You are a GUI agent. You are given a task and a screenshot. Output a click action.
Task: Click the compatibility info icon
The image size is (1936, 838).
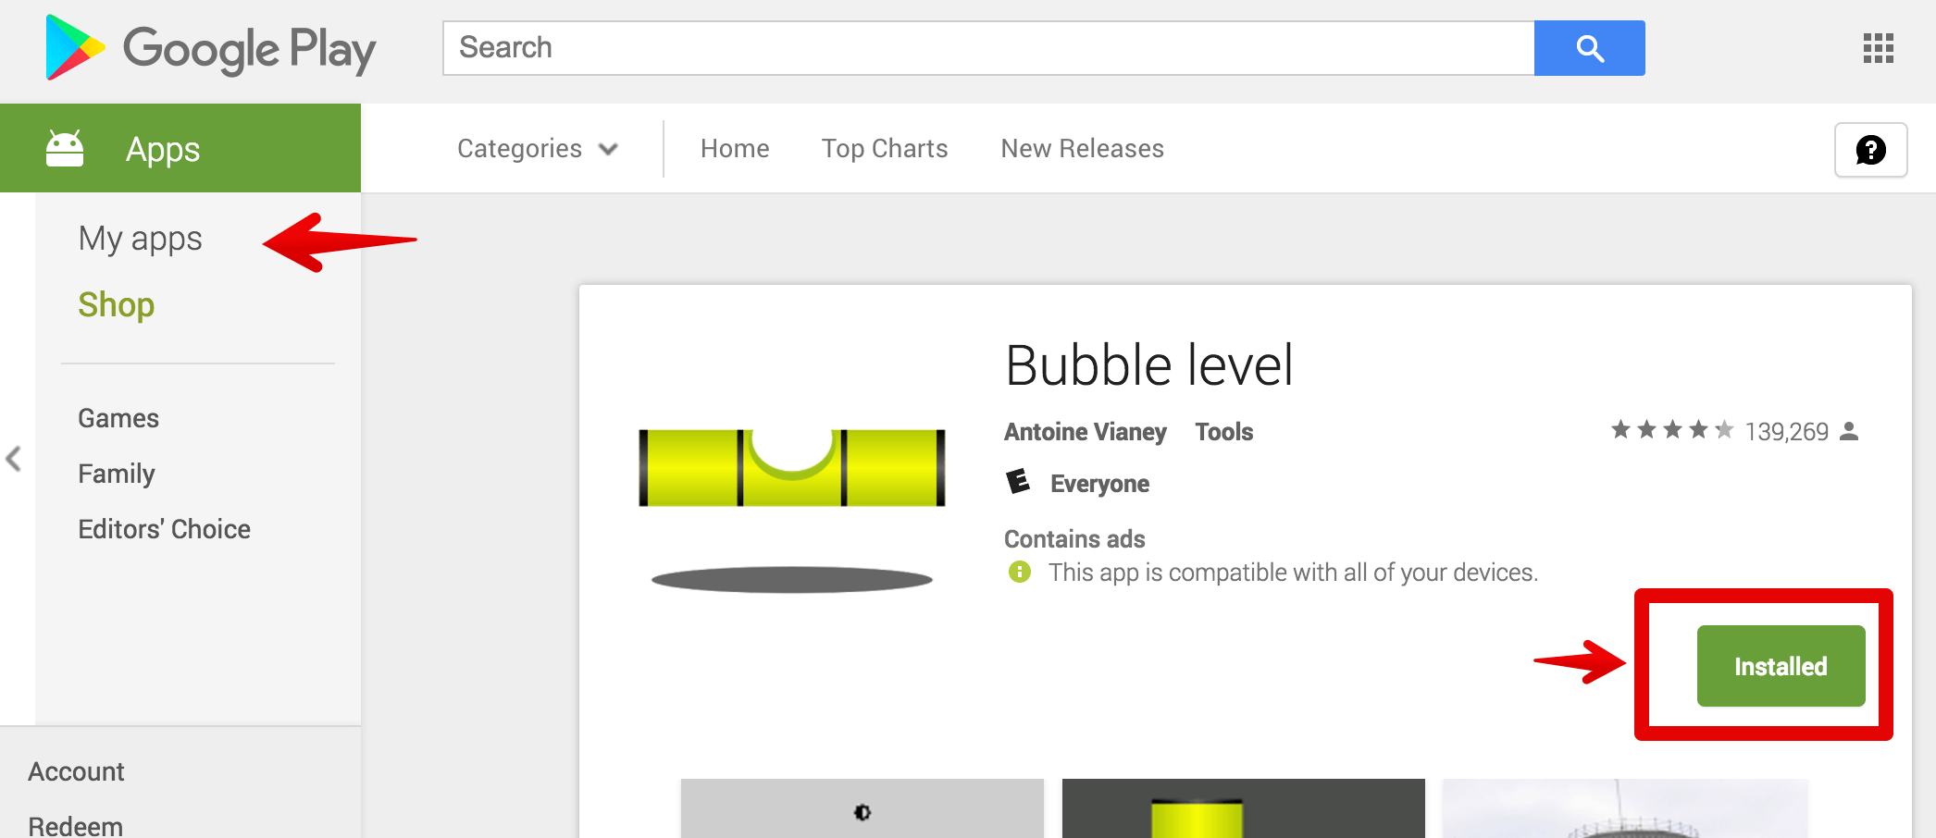coord(1019,572)
